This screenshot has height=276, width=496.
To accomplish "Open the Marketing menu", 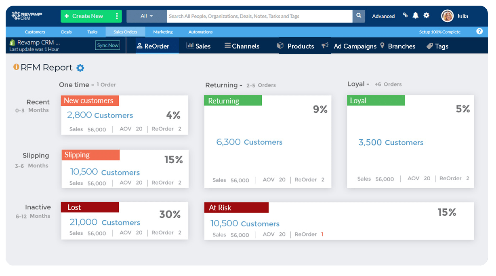I will (163, 32).
